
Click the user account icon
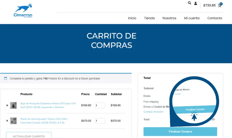[x=196, y=3]
